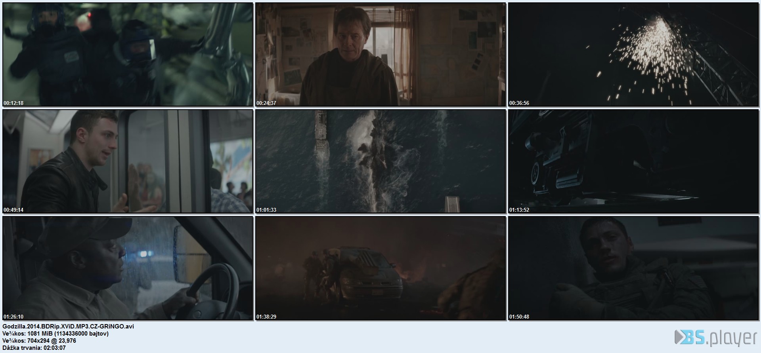The width and height of the screenshot is (761, 353).
Task: Open the thumbnail at 00:12:18 with masked figures
Action: tap(128, 55)
